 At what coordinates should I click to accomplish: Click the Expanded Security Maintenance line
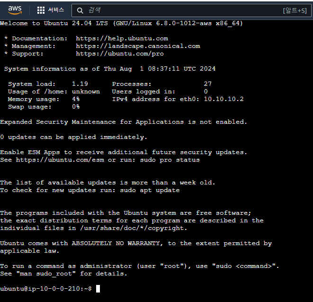[x=124, y=122]
